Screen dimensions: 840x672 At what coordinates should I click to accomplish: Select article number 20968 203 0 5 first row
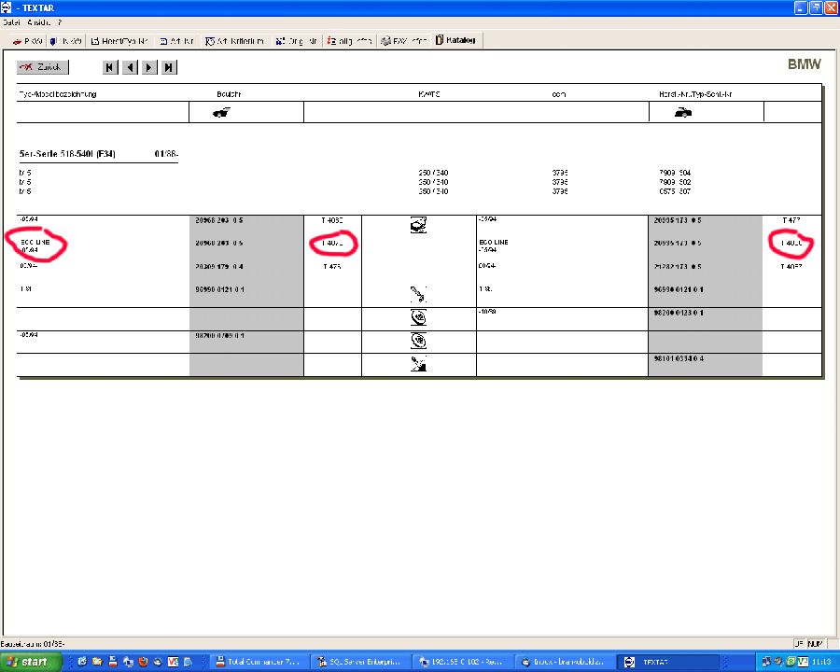[x=219, y=220]
